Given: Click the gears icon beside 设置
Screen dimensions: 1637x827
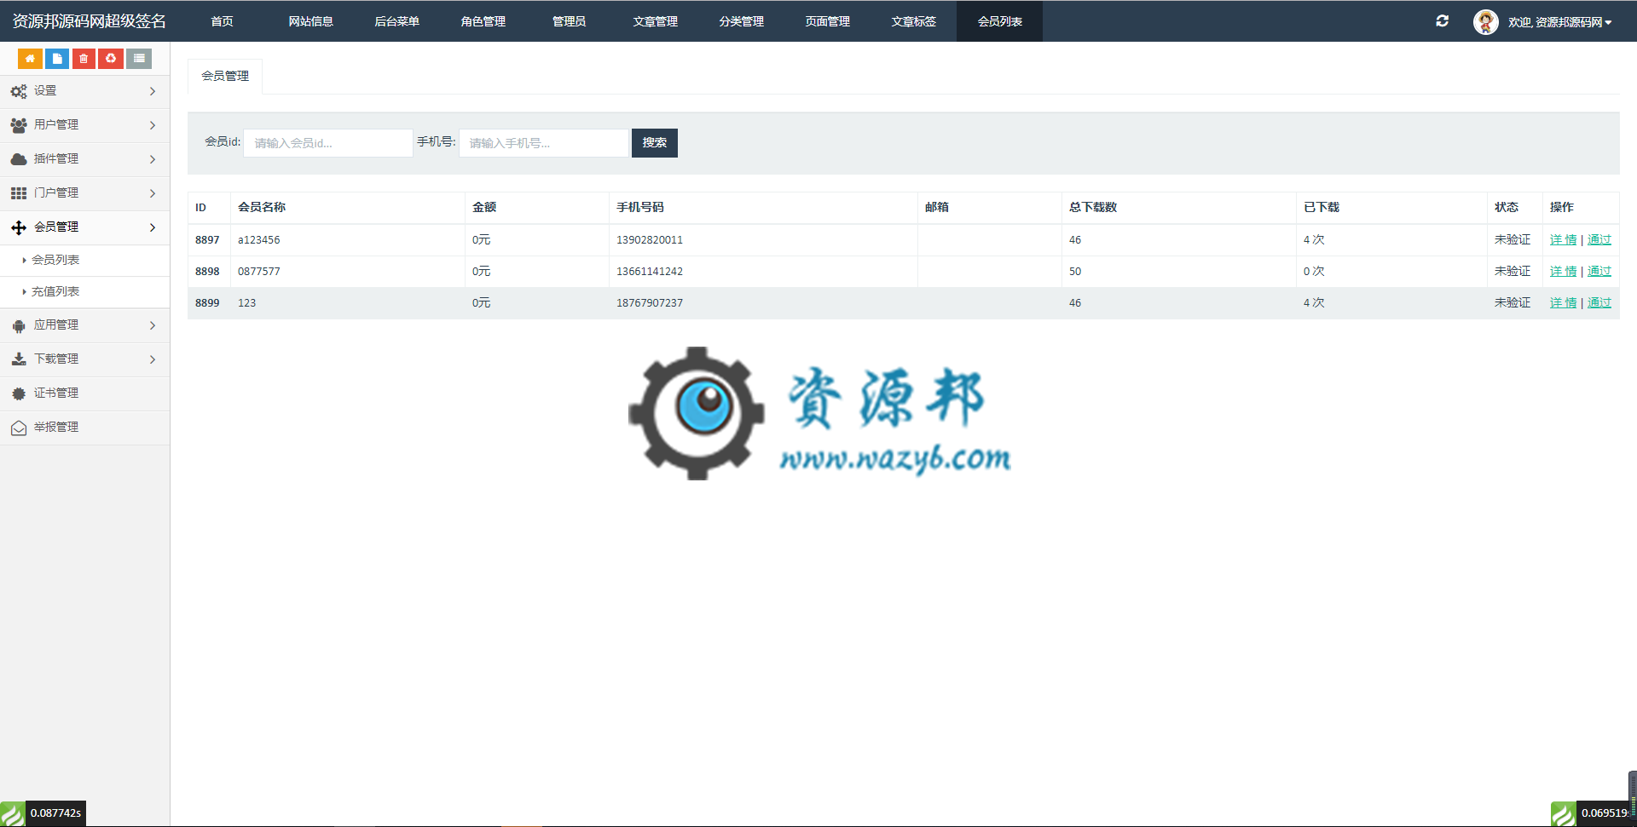Looking at the screenshot, I should click(x=19, y=91).
